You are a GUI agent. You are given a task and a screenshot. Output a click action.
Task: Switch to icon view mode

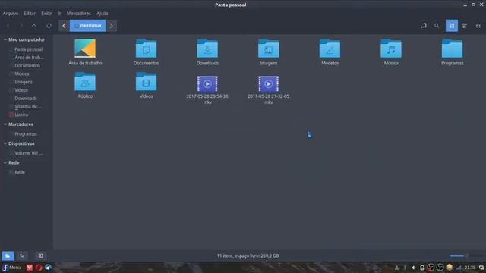(452, 26)
